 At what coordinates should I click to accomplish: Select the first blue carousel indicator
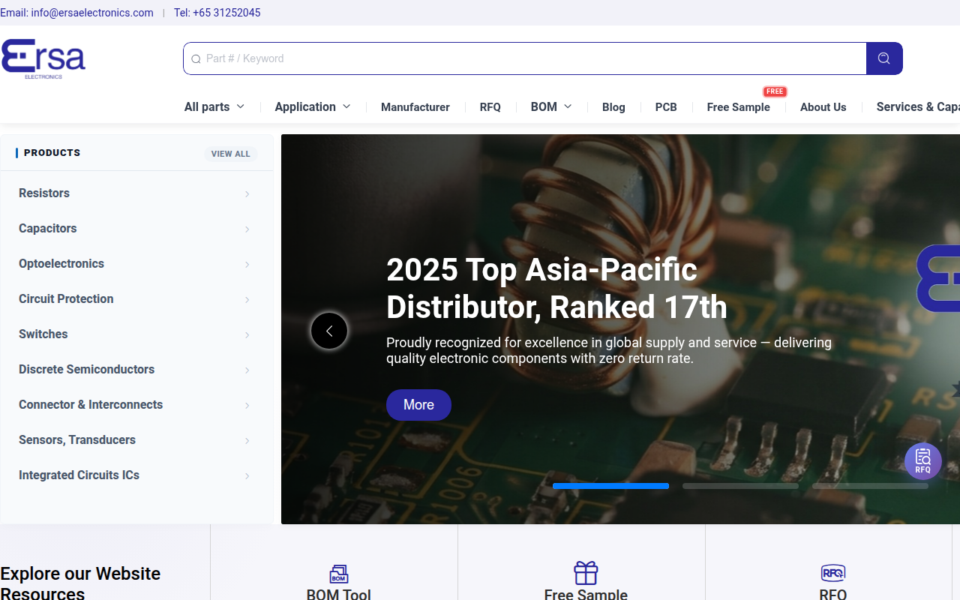610,486
